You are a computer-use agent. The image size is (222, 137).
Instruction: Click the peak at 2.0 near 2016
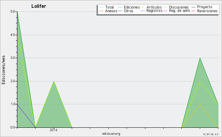pyautogui.click(x=54, y=81)
